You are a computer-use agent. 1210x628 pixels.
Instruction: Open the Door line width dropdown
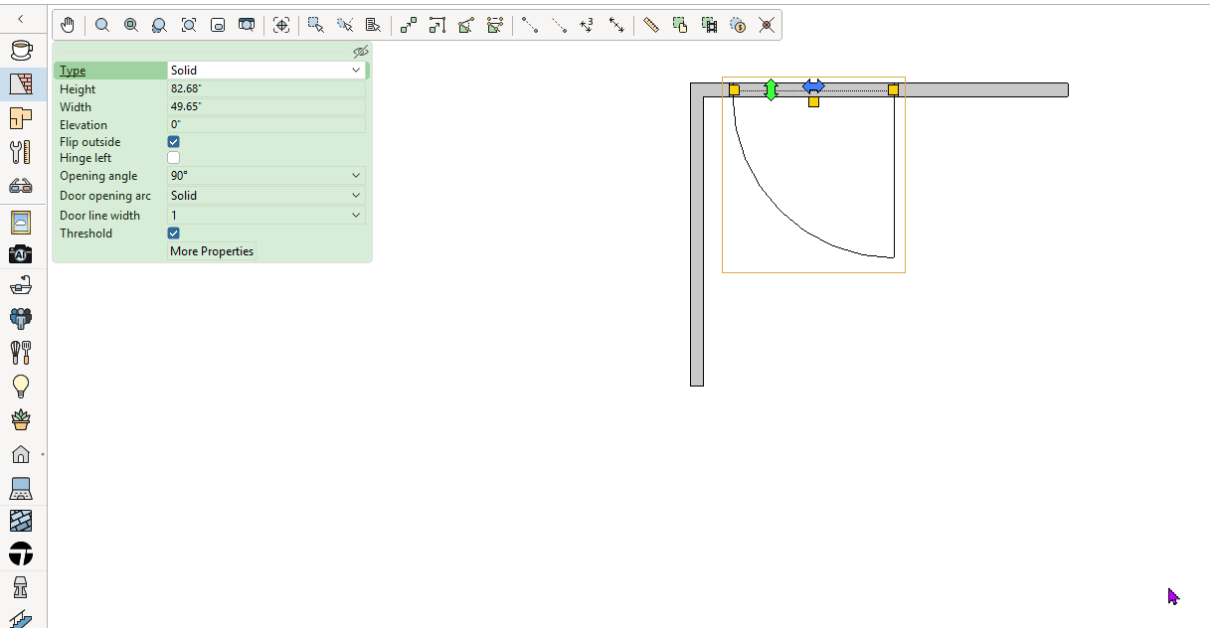(x=266, y=216)
